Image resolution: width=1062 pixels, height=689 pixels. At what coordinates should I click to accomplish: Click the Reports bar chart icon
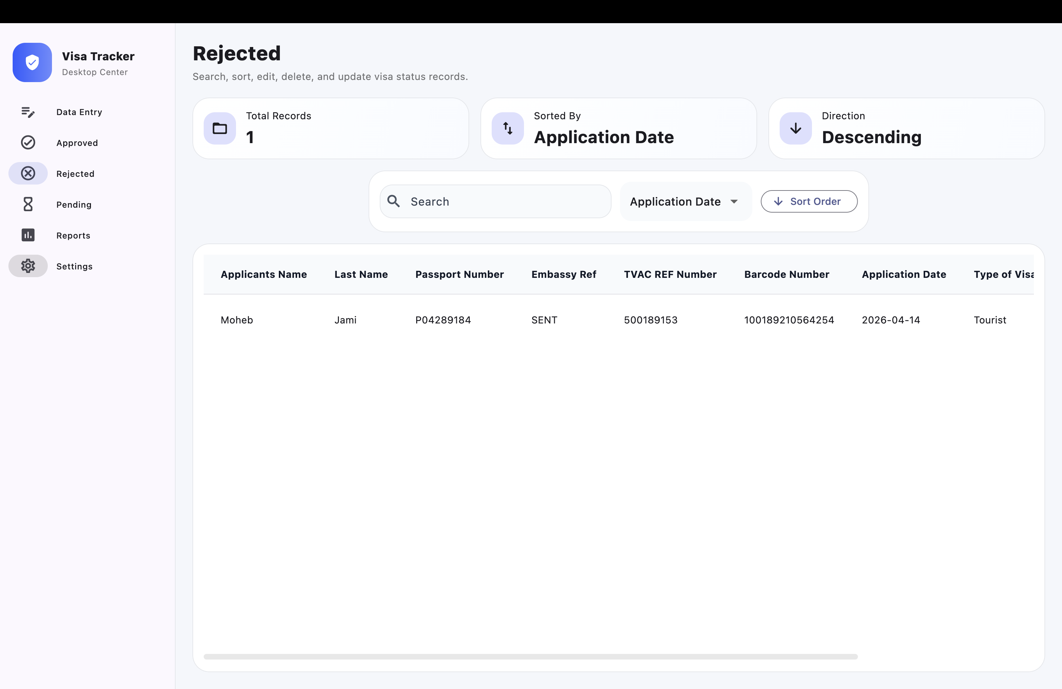[x=28, y=235]
